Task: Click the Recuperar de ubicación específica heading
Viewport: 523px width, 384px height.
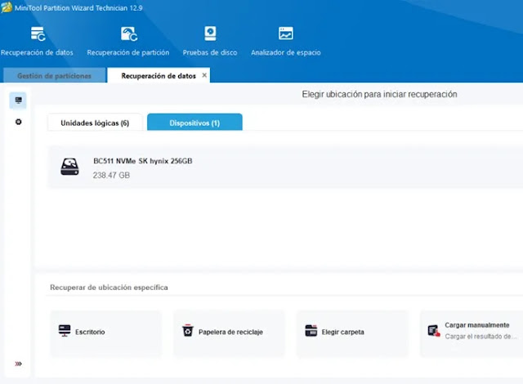Action: point(109,288)
